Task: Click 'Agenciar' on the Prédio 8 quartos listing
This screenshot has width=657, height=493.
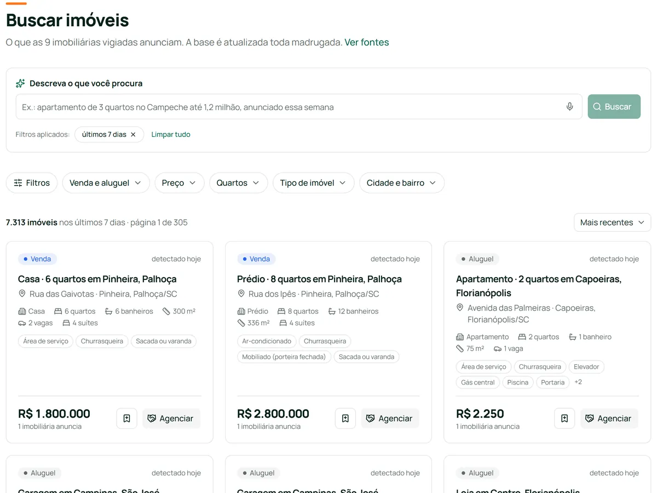Action: click(x=390, y=419)
